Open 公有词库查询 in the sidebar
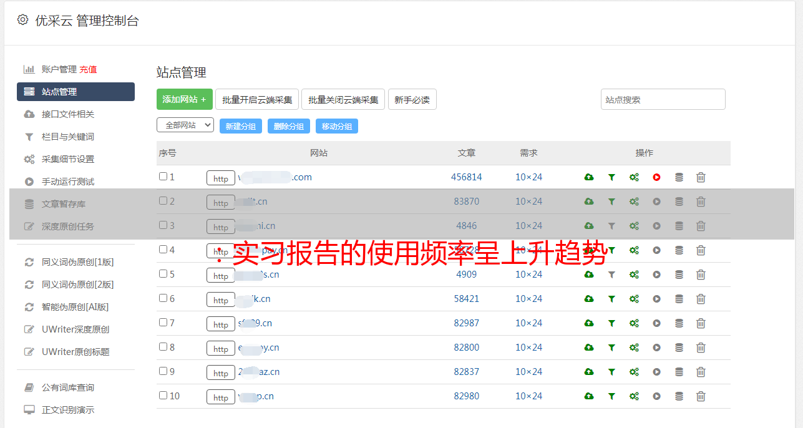 (68, 387)
